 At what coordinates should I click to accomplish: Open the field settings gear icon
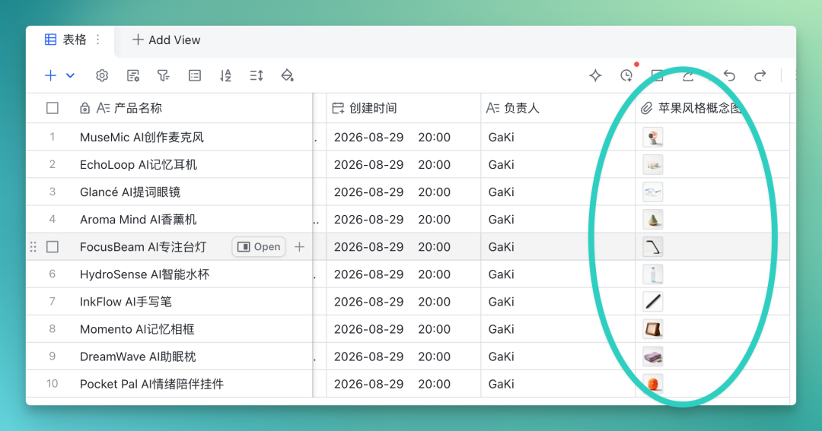tap(102, 76)
